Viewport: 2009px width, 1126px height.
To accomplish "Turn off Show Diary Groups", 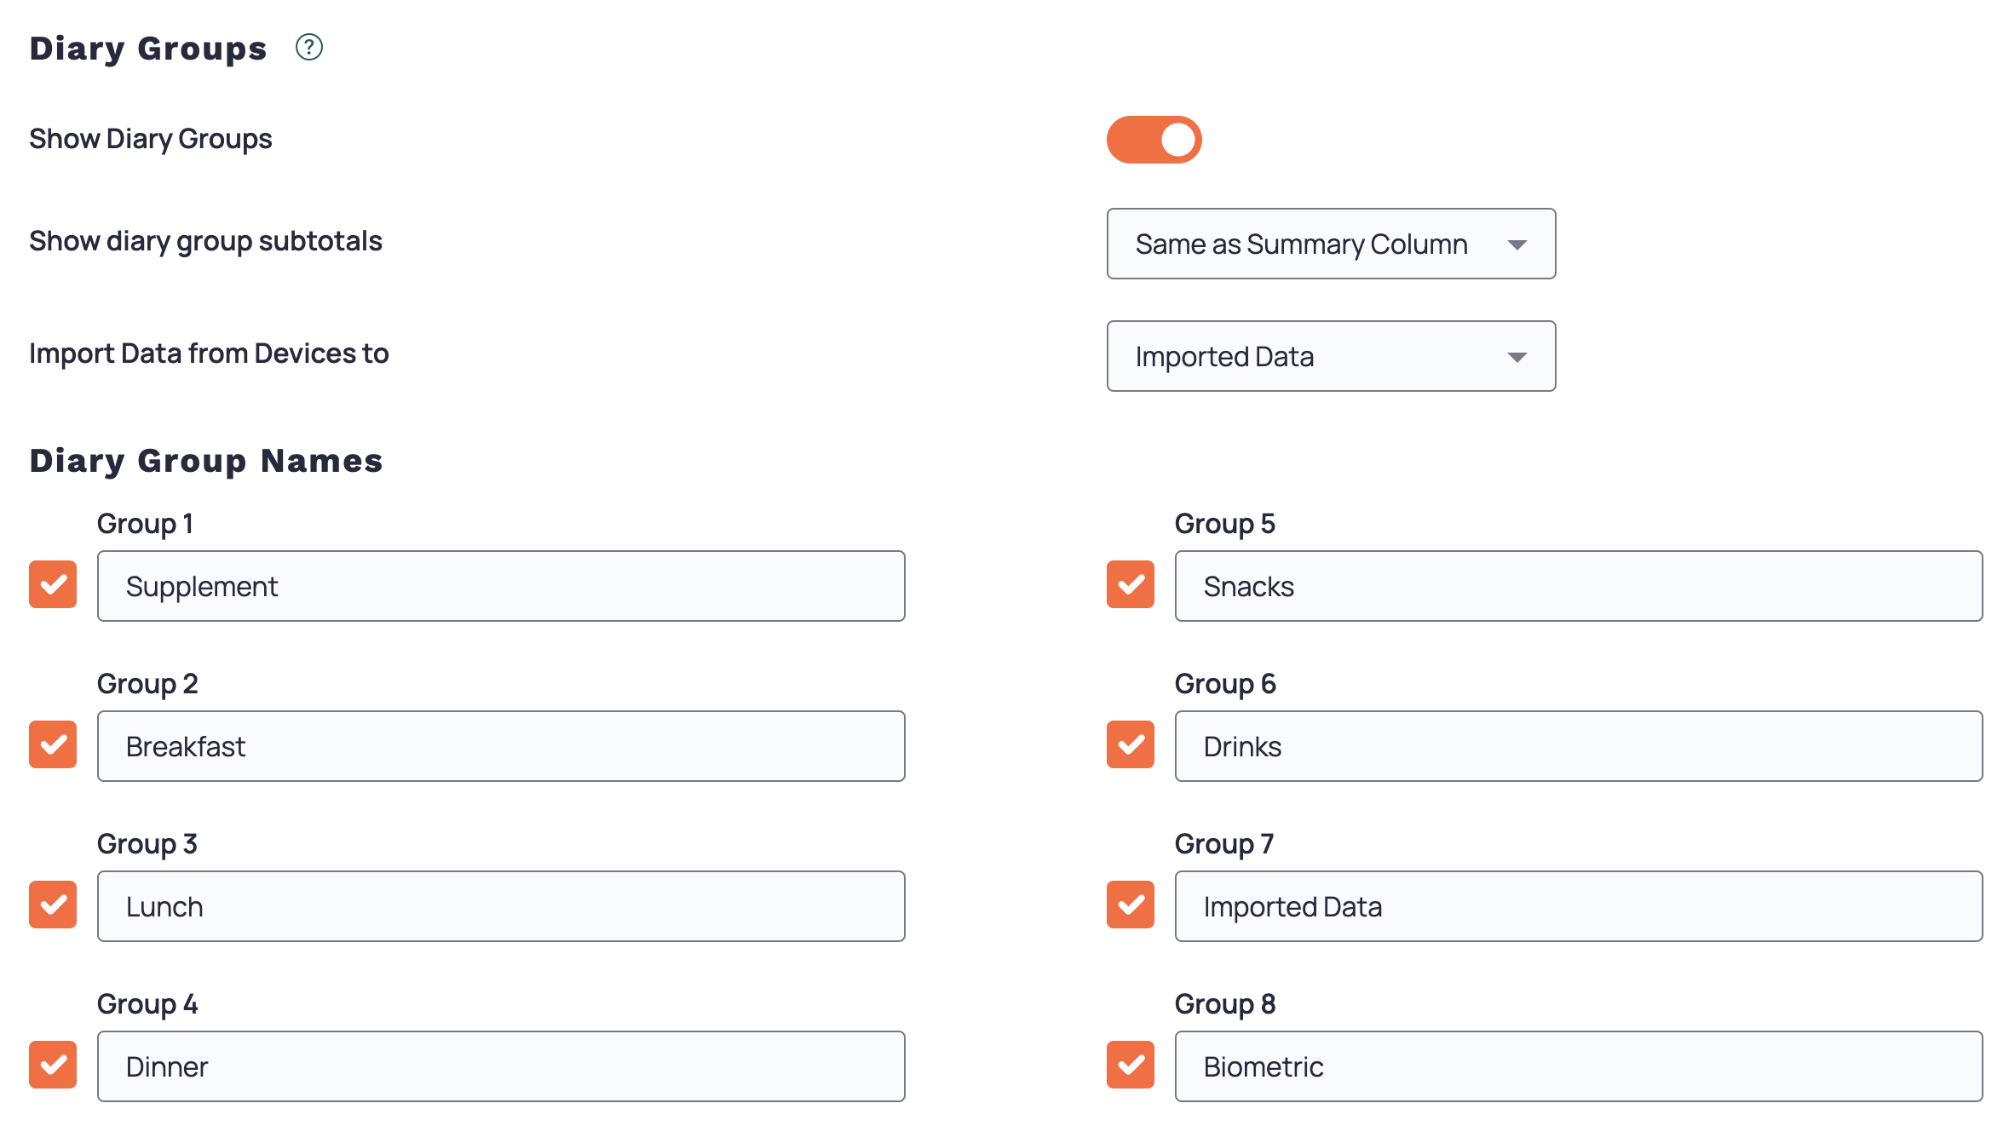I will click(1154, 139).
